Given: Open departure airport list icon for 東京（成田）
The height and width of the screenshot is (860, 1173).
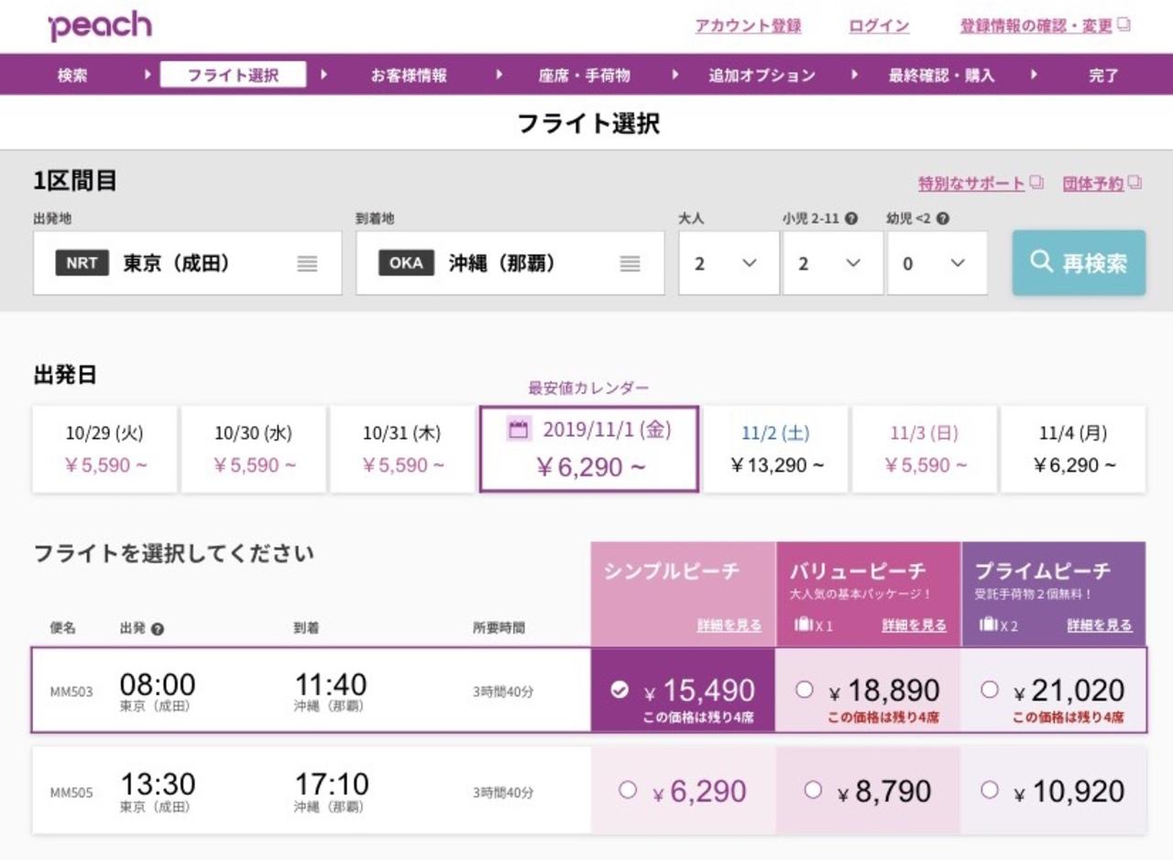Looking at the screenshot, I should [307, 264].
